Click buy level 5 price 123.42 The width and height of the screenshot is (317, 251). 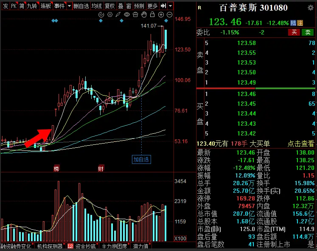pyautogui.click(x=247, y=133)
